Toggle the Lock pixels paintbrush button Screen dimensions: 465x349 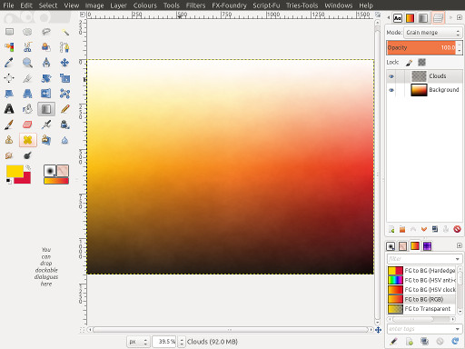click(409, 63)
